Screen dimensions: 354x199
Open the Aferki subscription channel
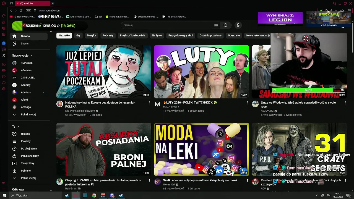click(x=29, y=100)
